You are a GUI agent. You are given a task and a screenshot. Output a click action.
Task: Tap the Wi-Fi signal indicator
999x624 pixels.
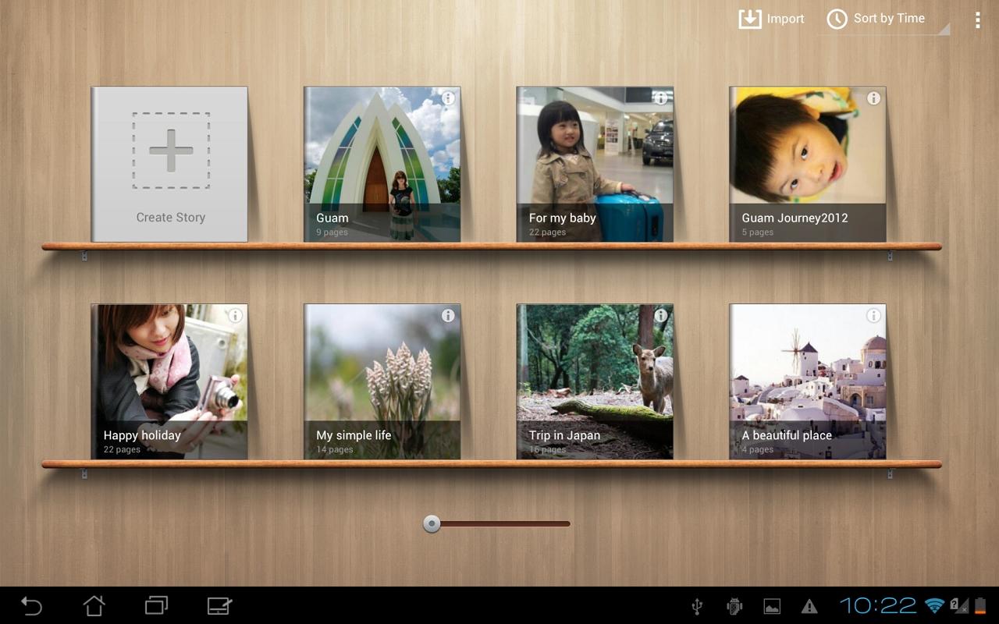click(934, 605)
